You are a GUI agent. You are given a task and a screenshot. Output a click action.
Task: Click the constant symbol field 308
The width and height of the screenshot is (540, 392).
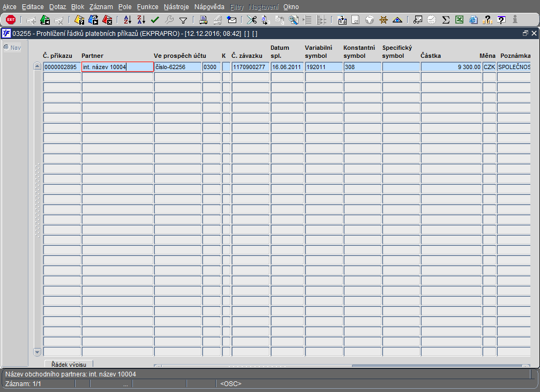[x=362, y=67]
